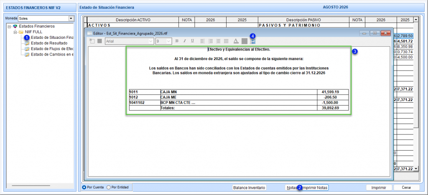Open Estado de Resultado in tree

[x=49, y=43]
